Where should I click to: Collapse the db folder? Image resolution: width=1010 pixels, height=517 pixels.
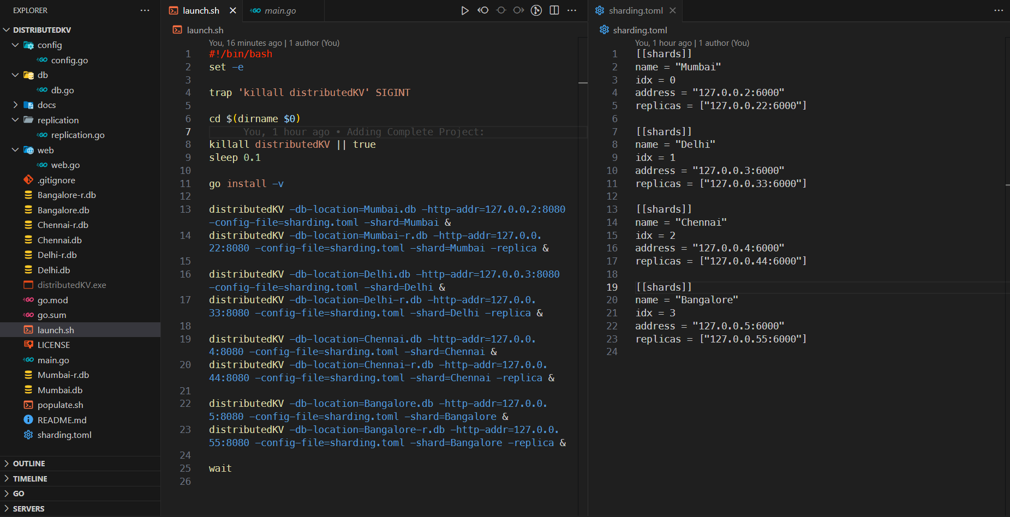pos(15,75)
